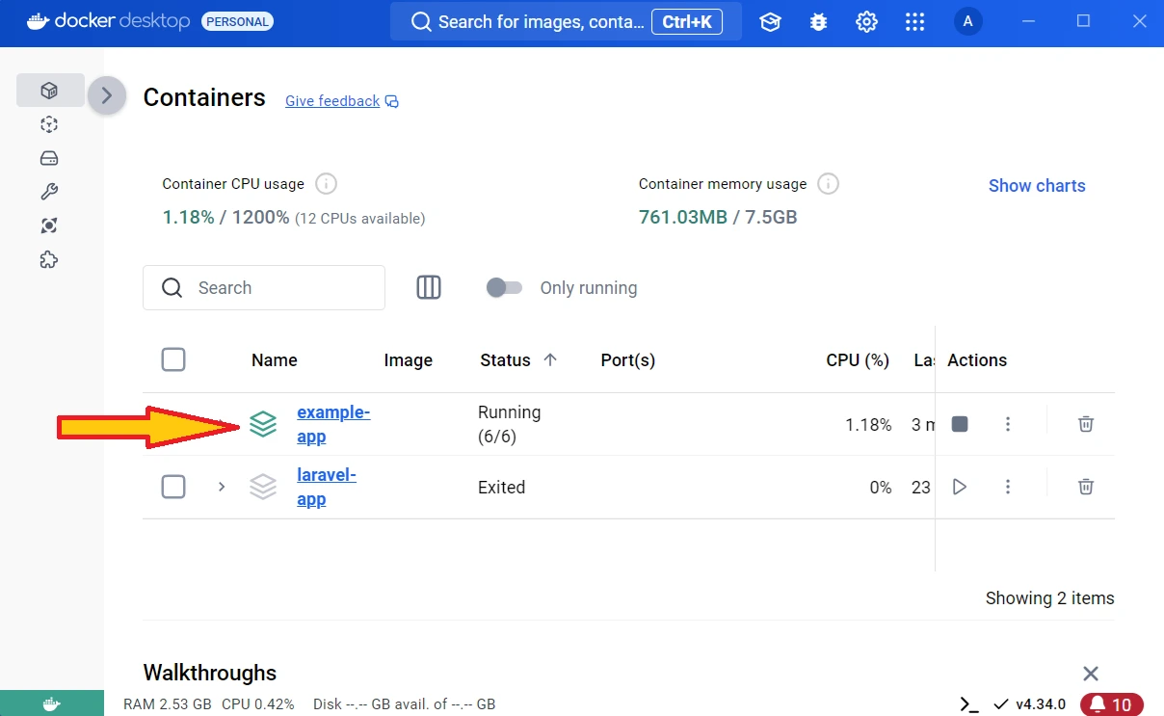
Task: Open the Builds view wrench icon
Action: [x=50, y=192]
